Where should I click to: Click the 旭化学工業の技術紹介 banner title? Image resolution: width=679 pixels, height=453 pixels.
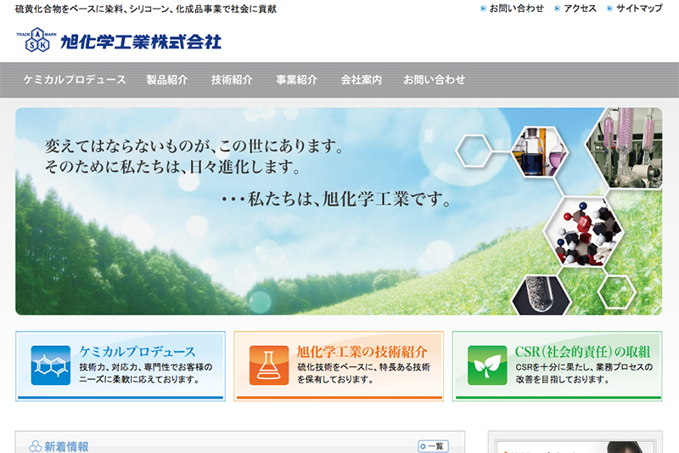[x=362, y=352]
